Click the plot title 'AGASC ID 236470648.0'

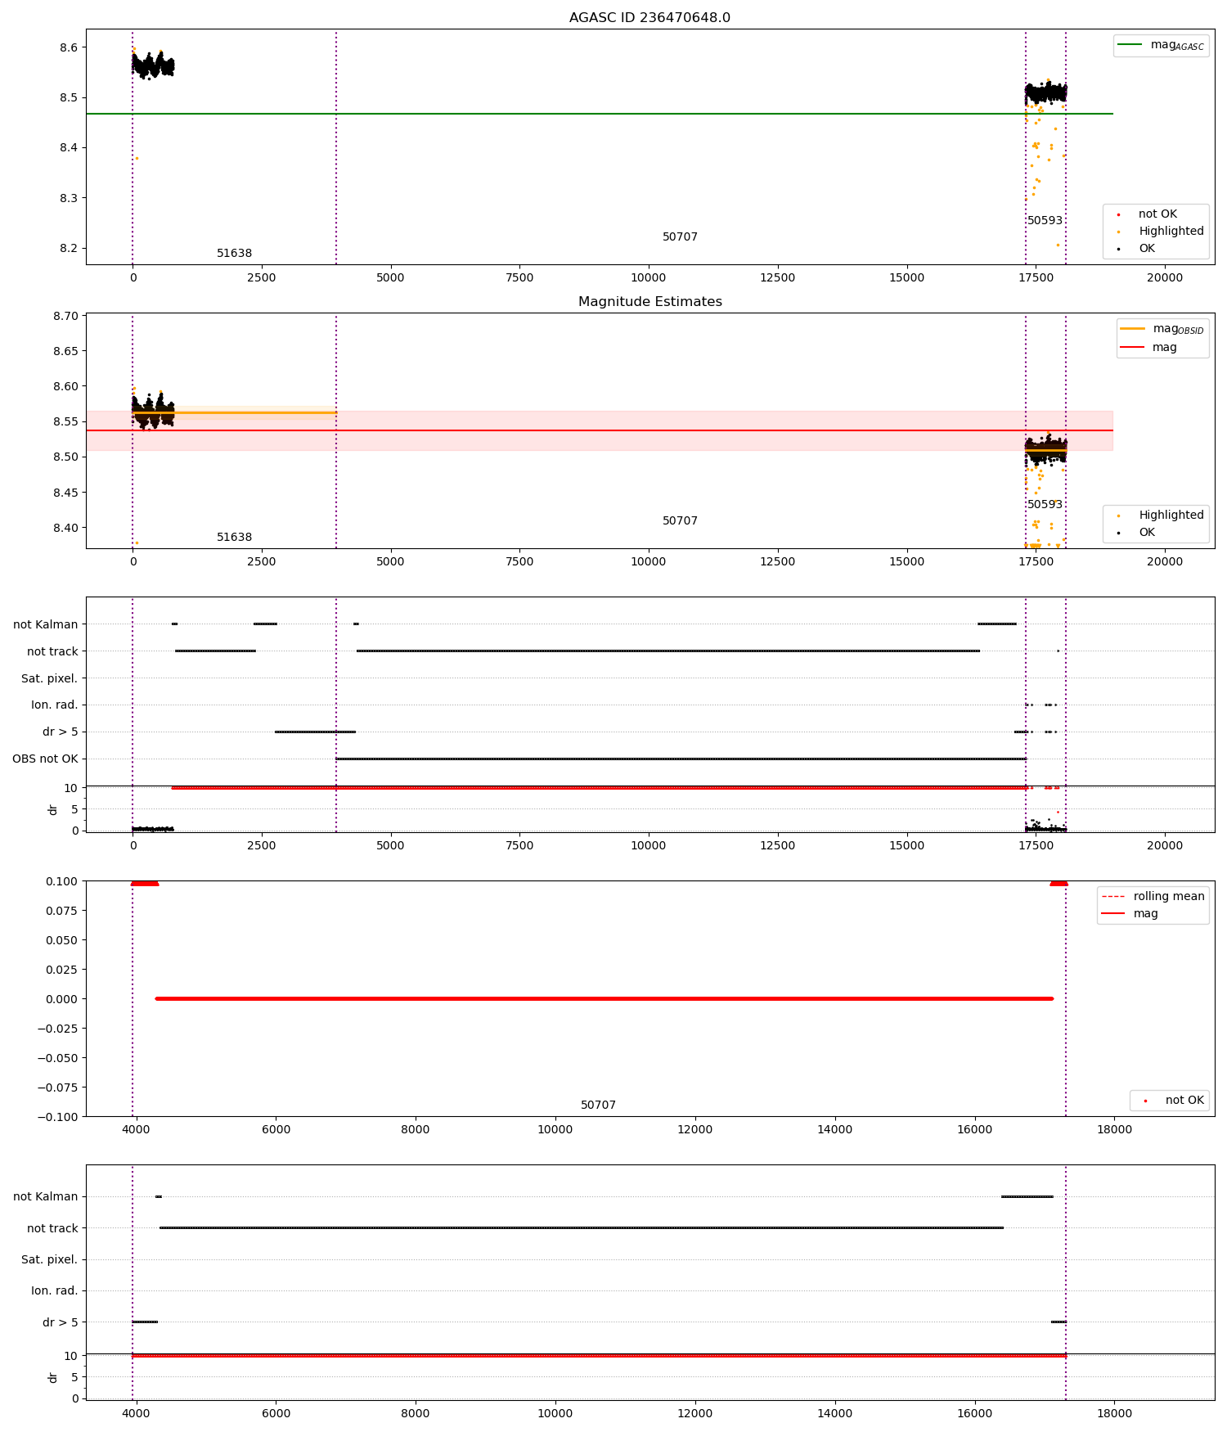649,18
